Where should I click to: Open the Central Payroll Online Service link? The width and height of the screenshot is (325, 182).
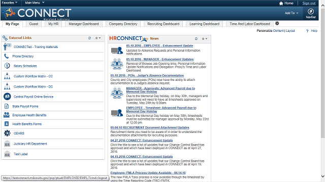pos(34,97)
